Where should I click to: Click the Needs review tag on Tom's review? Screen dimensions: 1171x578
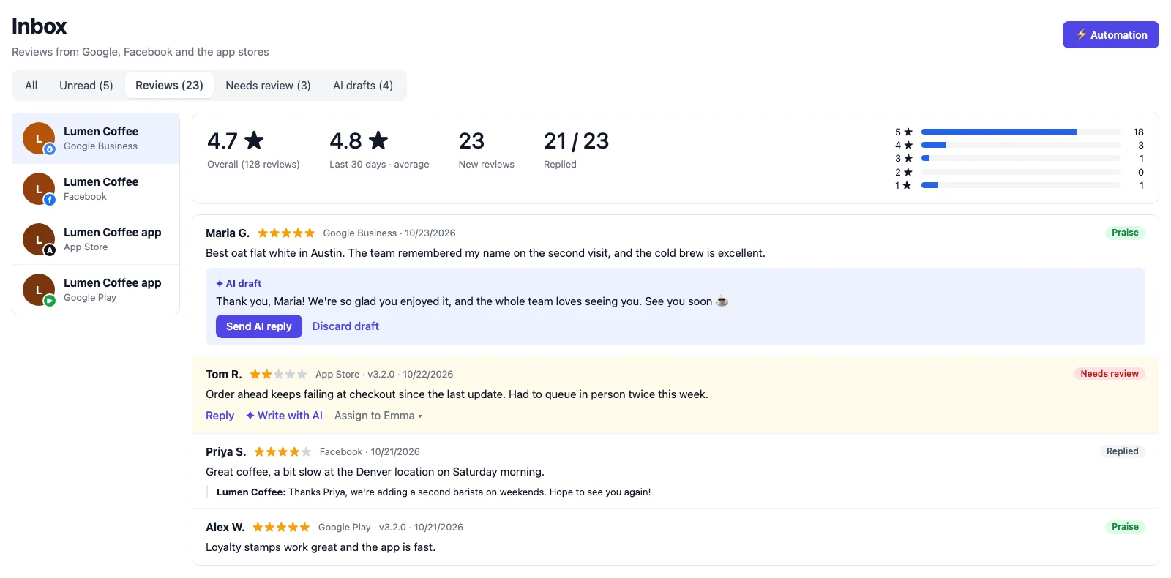click(1110, 374)
